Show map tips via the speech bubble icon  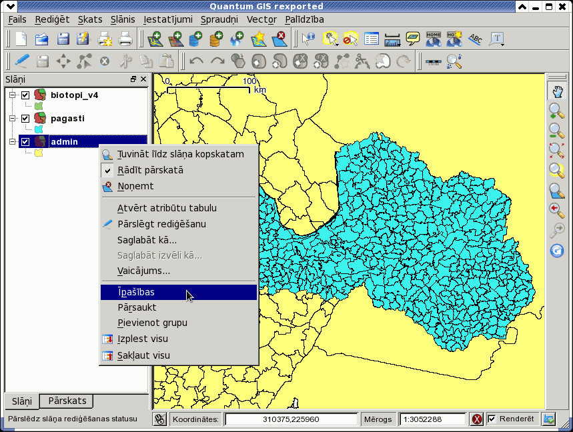point(413,39)
